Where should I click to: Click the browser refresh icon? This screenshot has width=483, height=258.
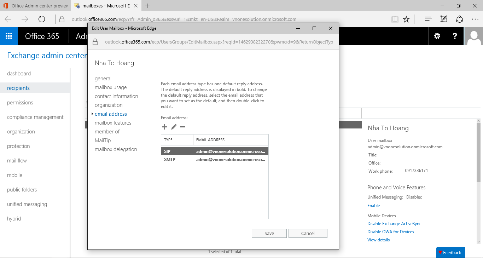coord(42,19)
